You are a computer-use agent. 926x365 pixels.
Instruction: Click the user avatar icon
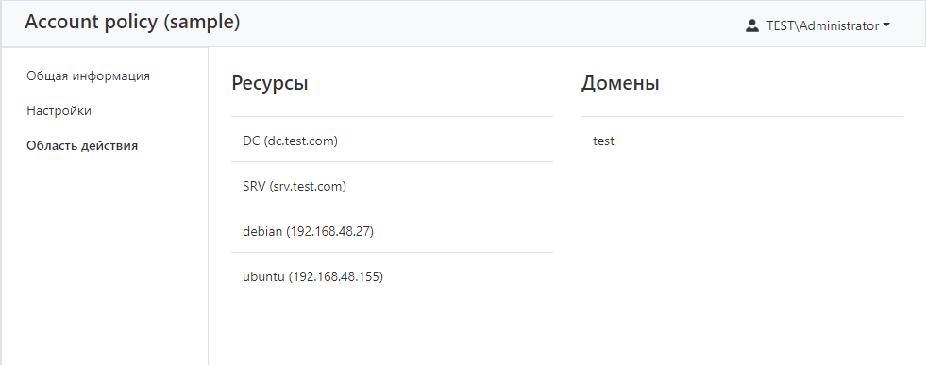point(751,26)
